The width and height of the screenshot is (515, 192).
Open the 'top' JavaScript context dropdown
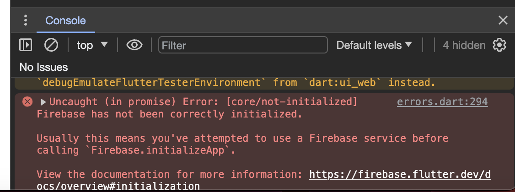coord(91,45)
